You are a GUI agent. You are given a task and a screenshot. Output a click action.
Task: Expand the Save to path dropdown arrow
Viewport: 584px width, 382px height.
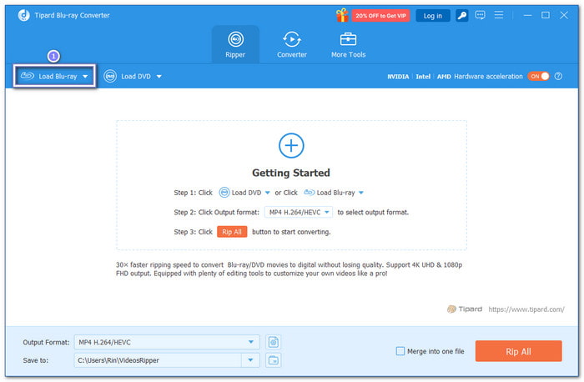click(250, 360)
